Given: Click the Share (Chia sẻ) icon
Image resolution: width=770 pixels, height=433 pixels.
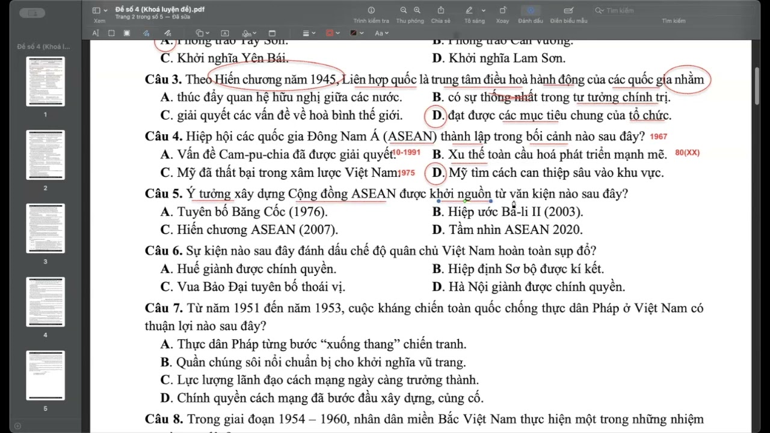Looking at the screenshot, I should (441, 10).
